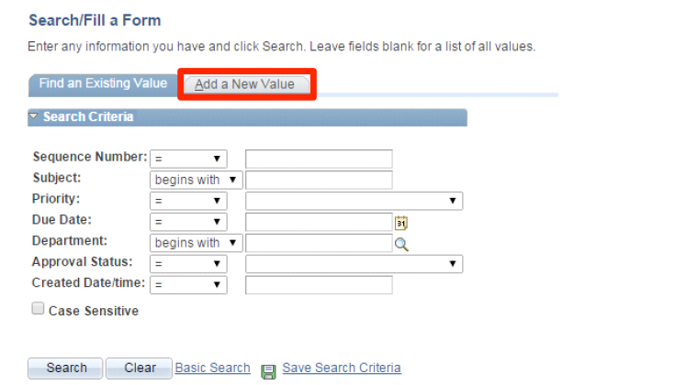
Task: Open the Subject begins with dropdown
Action: pos(196,180)
